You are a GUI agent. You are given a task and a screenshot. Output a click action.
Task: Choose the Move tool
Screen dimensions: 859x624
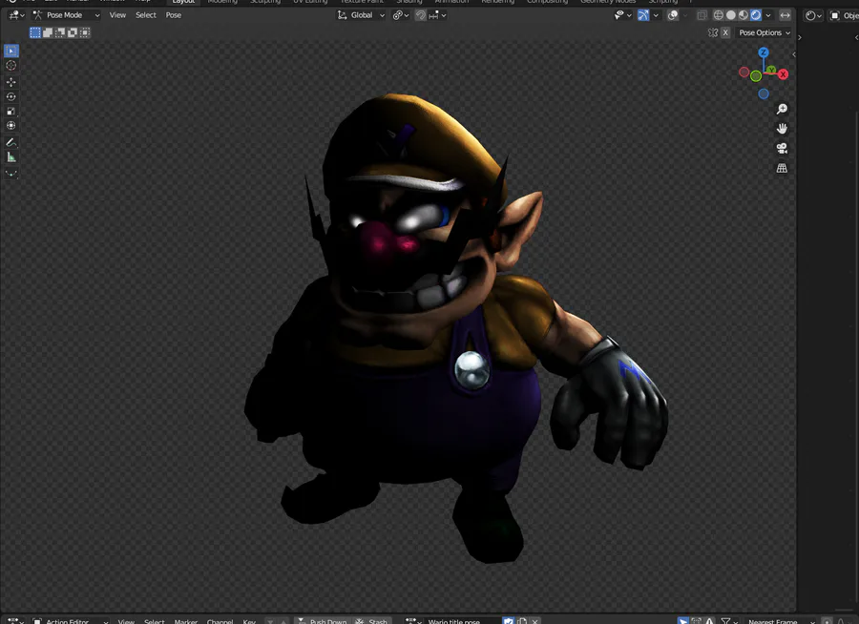10,82
